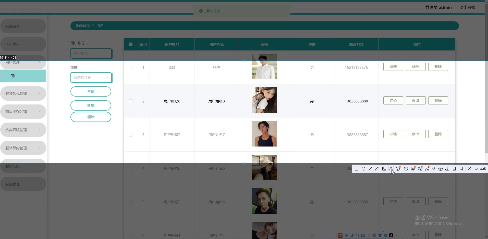Click the translate screenshot icon
Screen dimensions: 488x239
point(420,169)
